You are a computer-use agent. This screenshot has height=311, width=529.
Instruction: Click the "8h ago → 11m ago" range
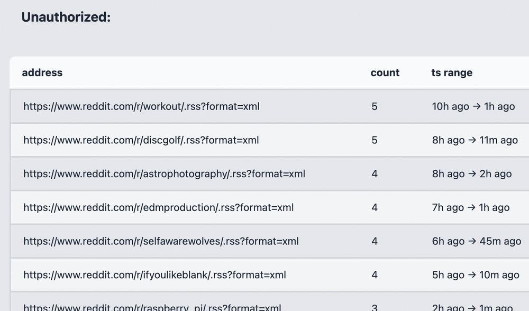point(475,140)
